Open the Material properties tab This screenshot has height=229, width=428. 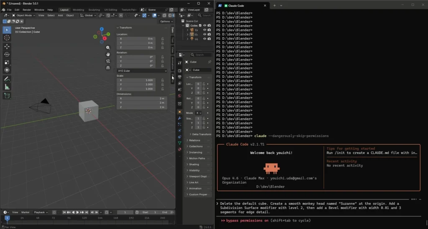point(180,149)
